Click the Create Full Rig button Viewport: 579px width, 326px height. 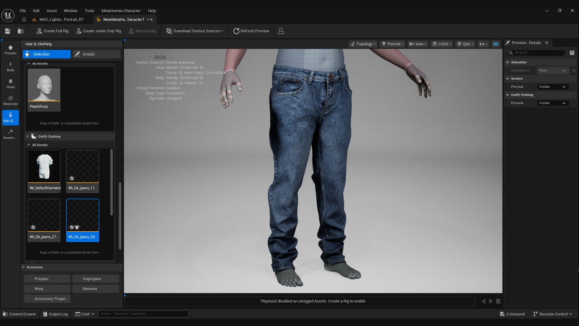tap(52, 31)
